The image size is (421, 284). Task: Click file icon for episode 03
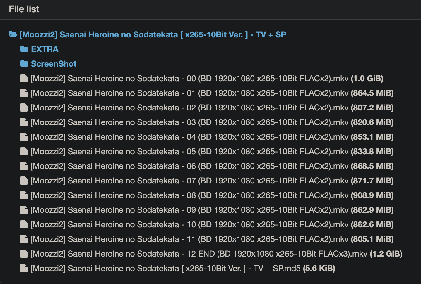pos(24,122)
